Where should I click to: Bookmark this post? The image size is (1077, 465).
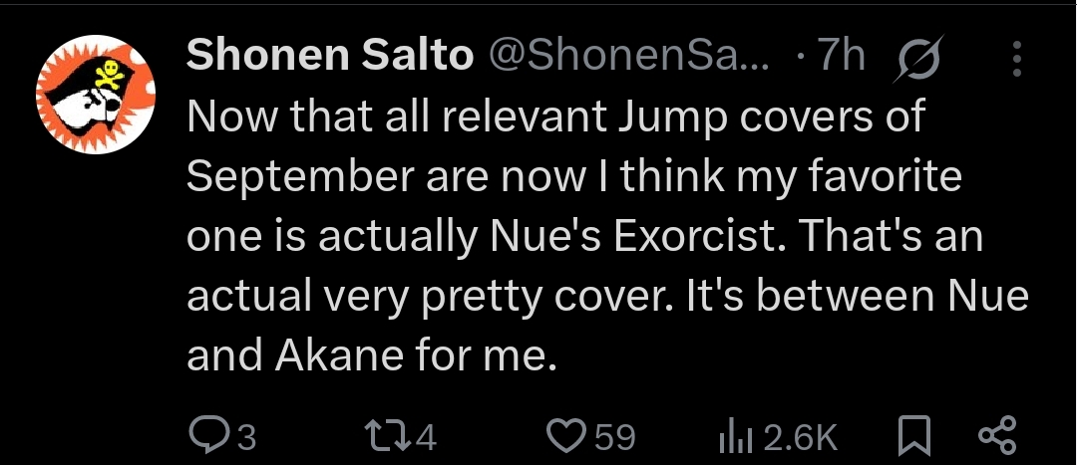[914, 436]
